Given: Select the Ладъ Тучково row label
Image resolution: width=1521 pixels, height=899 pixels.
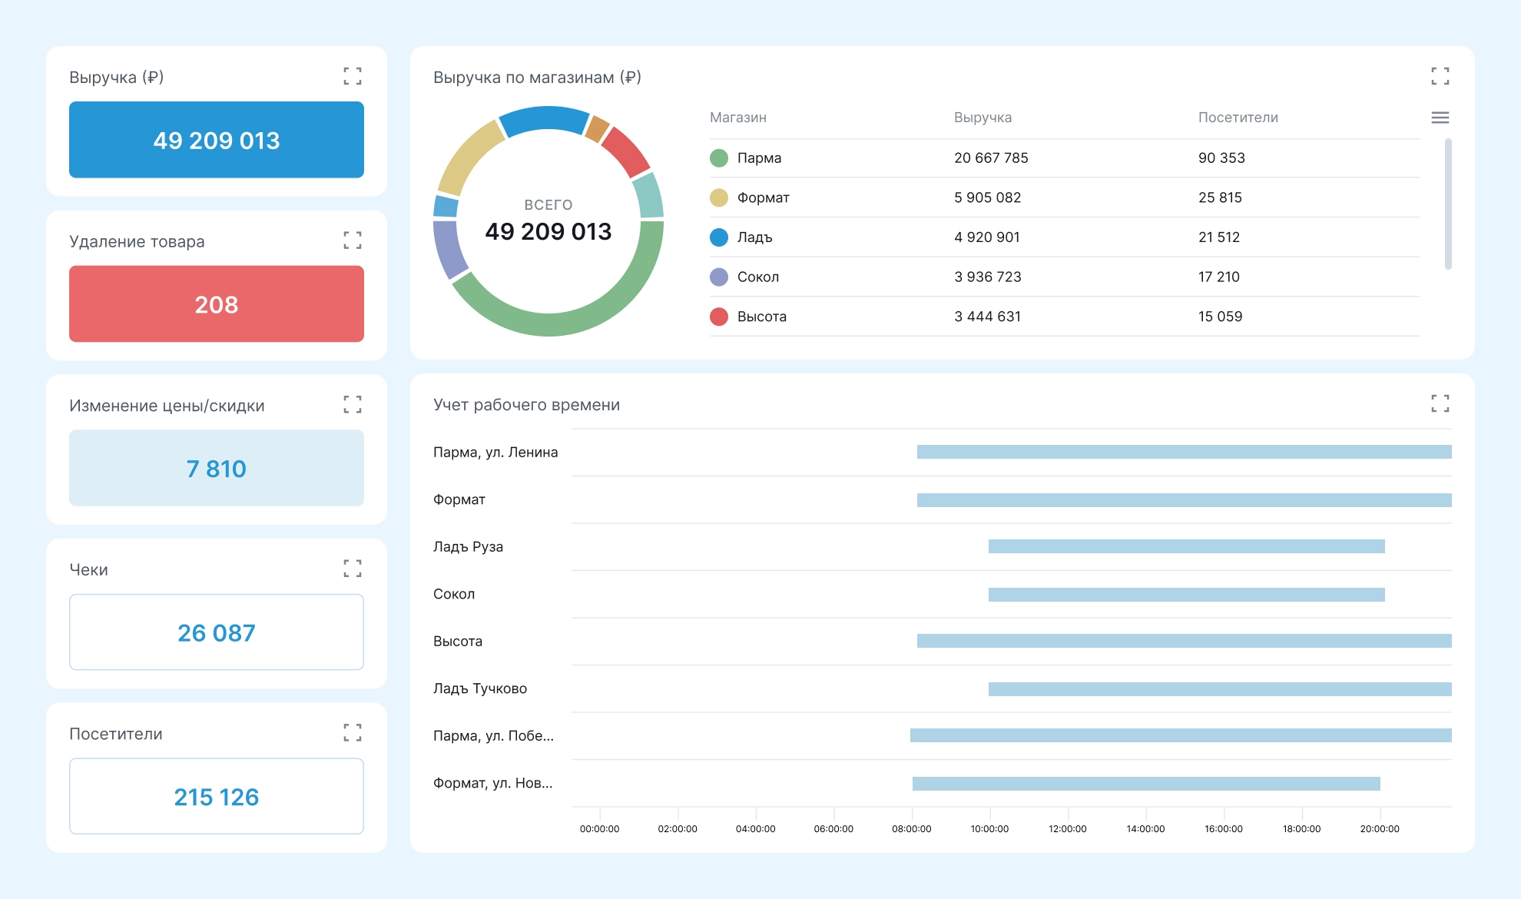Looking at the screenshot, I should (480, 688).
